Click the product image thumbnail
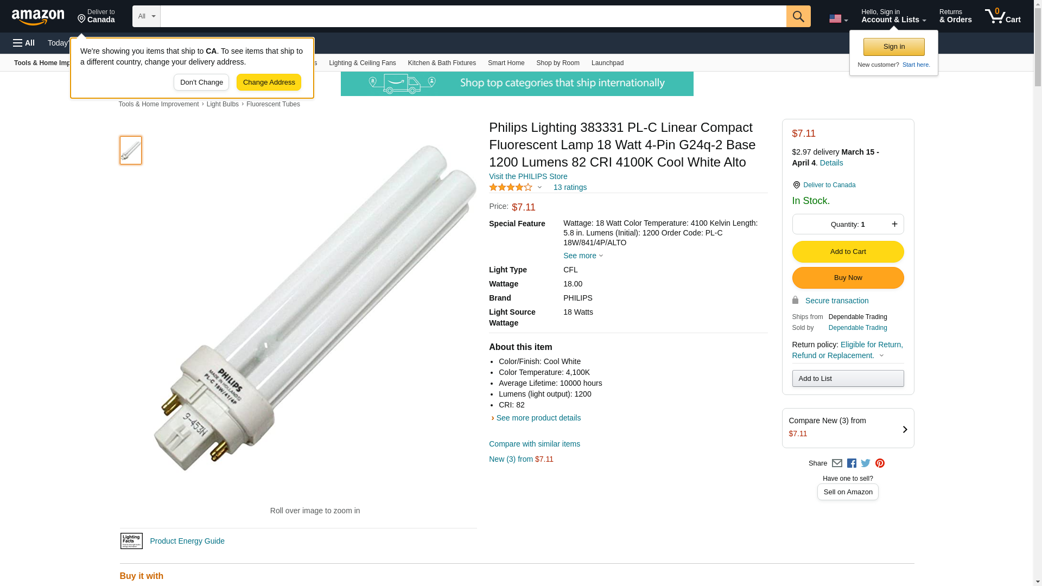 131,150
